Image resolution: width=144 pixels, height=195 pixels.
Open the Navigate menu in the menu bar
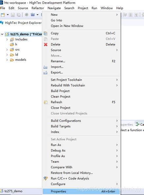pos(54,8)
